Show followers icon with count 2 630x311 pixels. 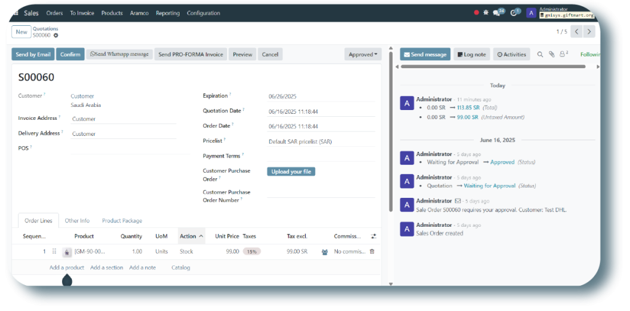(564, 53)
